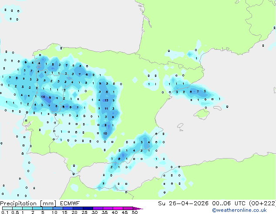
Task: Select the 45–50 mm legend color swatch
Action: coord(128,208)
